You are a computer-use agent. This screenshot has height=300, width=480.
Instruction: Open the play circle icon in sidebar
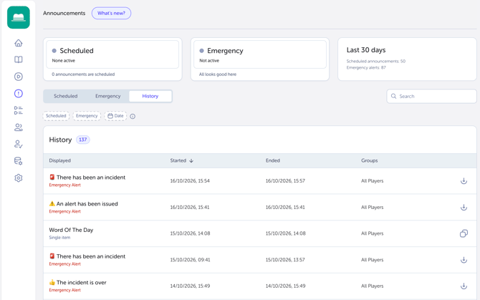click(x=19, y=77)
